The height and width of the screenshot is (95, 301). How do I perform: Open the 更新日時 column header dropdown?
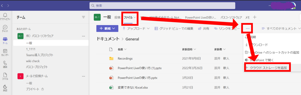pyautogui.click(x=189, y=49)
